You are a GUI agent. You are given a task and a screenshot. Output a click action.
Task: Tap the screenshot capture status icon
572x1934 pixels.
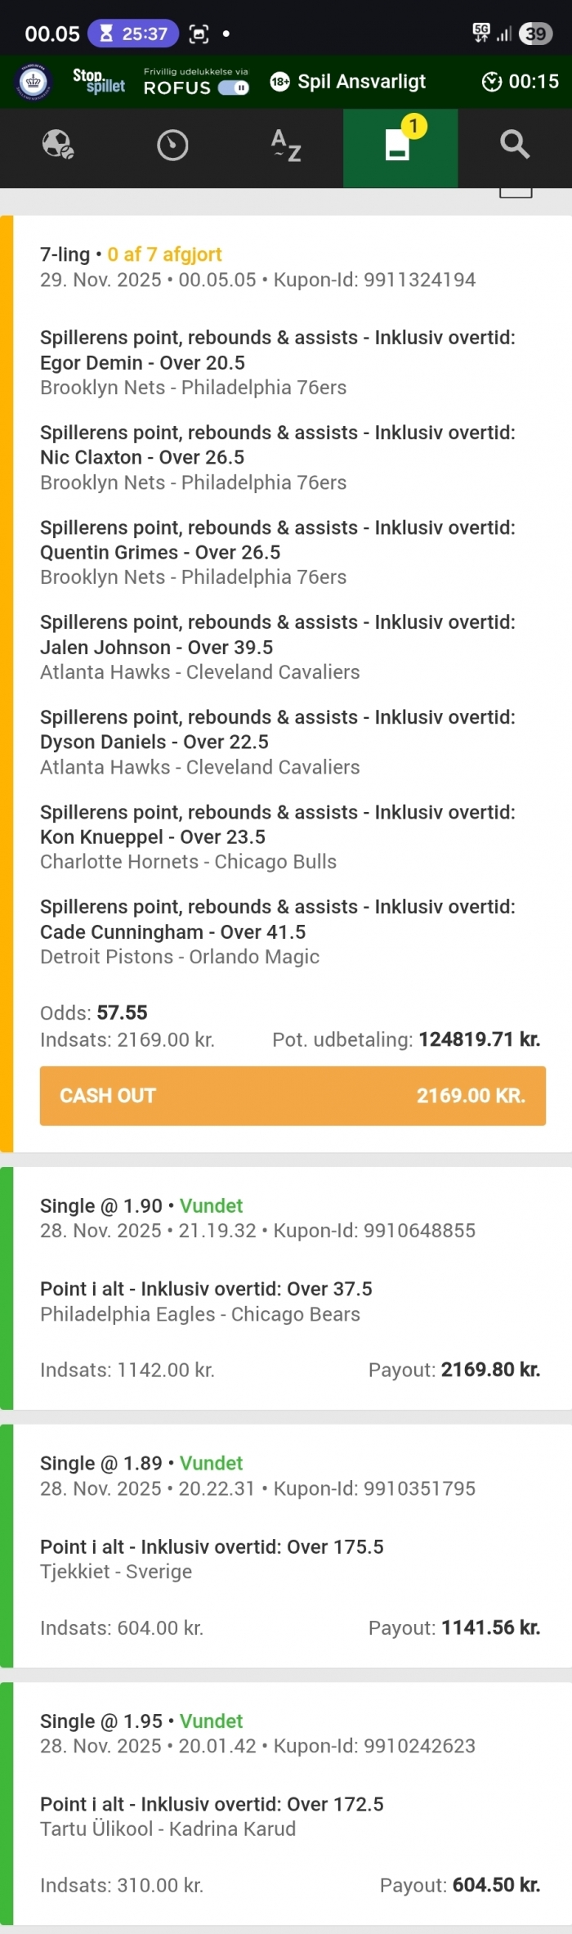[199, 34]
